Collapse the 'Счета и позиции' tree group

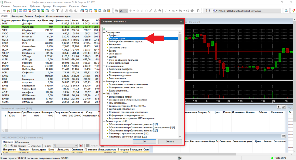pyautogui.click(x=104, y=66)
